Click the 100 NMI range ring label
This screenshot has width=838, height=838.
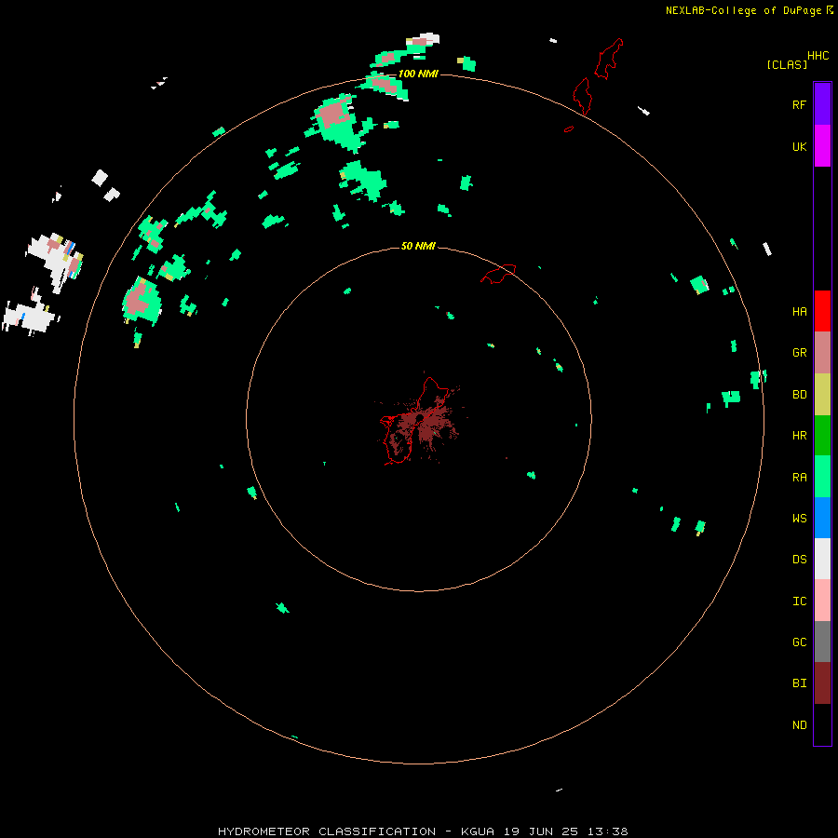(x=418, y=74)
